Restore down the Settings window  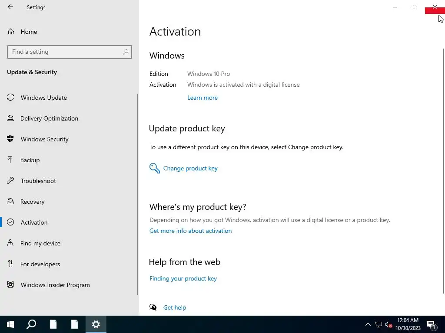[415, 7]
